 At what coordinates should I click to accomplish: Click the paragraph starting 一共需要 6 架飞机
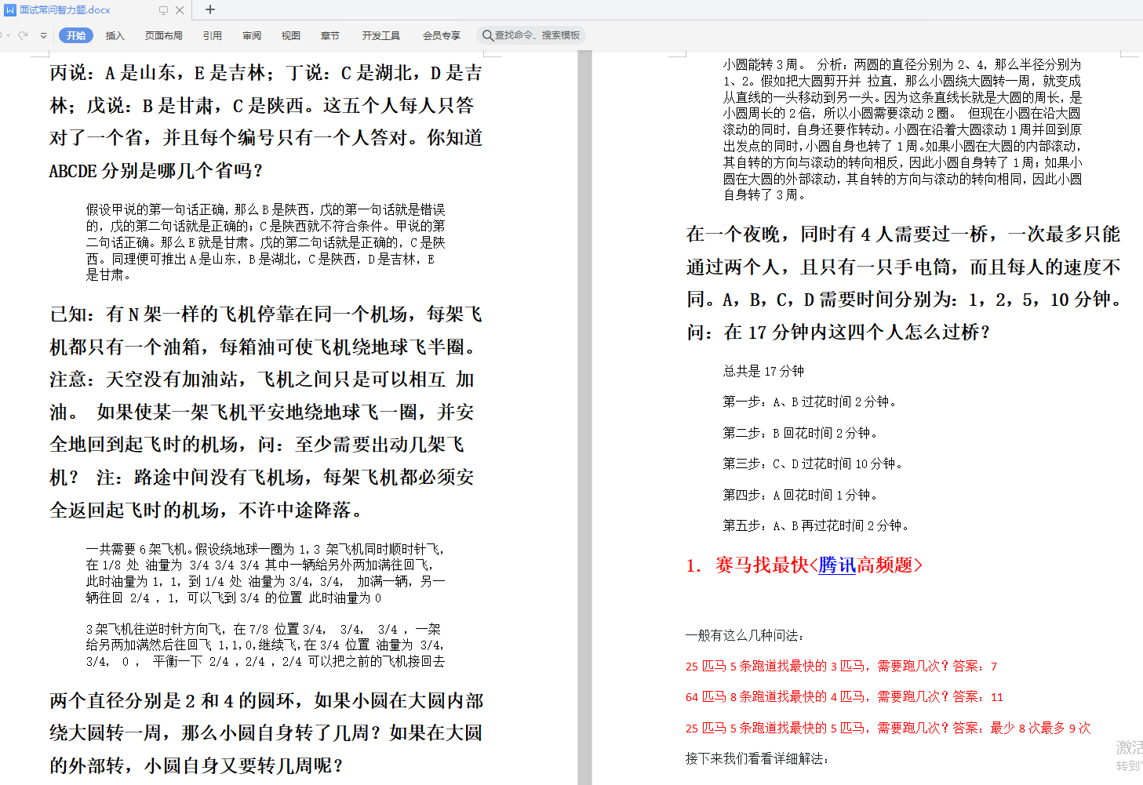click(x=266, y=573)
